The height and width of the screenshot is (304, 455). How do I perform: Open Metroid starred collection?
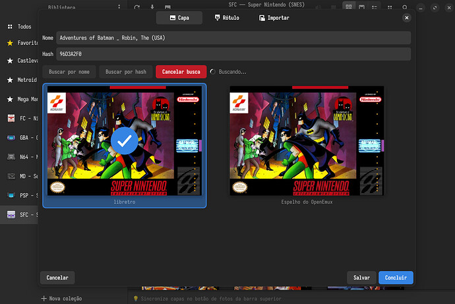(10, 80)
